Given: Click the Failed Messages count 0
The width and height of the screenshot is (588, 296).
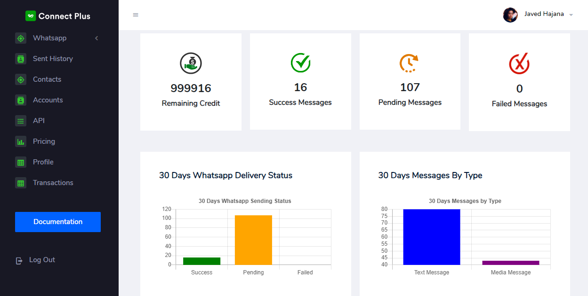Looking at the screenshot, I should coord(520,89).
